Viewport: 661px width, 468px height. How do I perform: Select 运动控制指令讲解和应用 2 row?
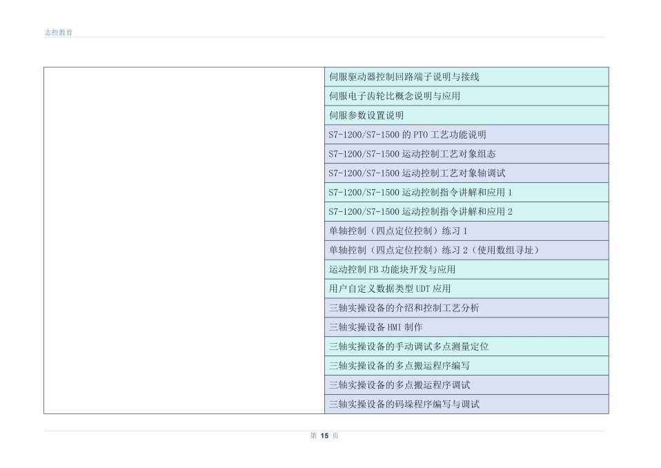466,212
